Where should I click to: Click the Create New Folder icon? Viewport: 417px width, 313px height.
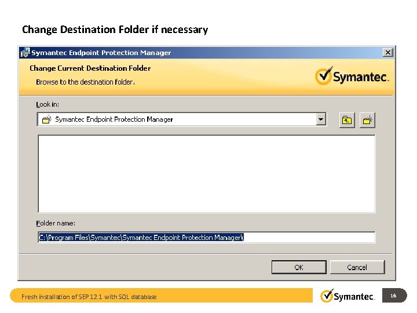point(367,121)
